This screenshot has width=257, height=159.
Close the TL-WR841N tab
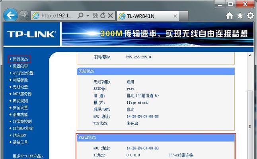tap(175, 16)
